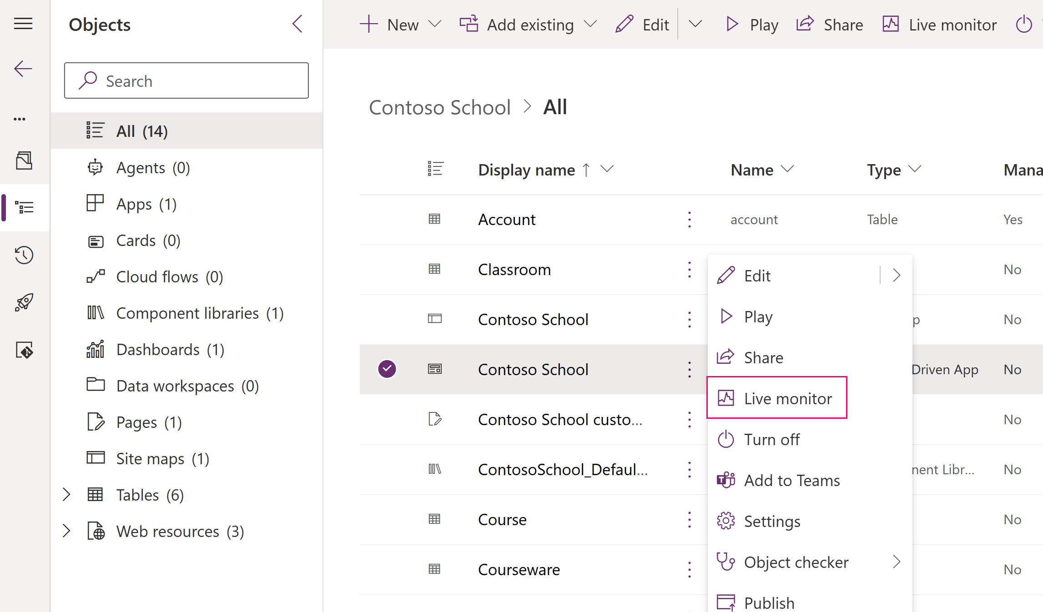The width and height of the screenshot is (1043, 612).
Task: Collapse the Objects pane
Action: coord(297,24)
